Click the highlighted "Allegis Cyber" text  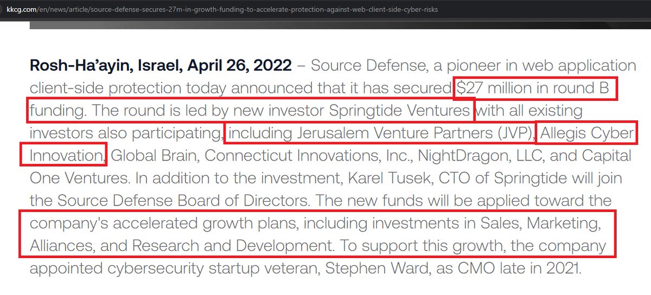[x=586, y=133]
